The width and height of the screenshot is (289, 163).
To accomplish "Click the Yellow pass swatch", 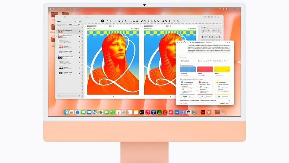I will [x=222, y=69].
